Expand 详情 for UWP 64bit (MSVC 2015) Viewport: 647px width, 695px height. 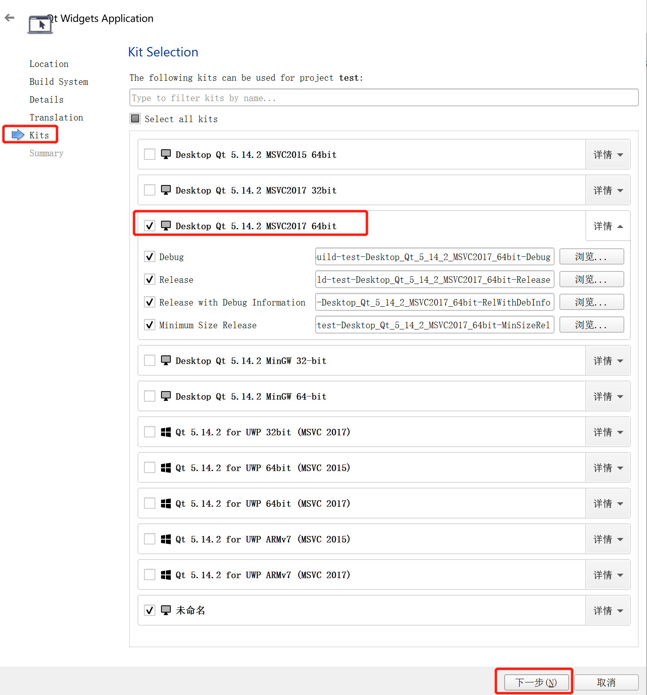pyautogui.click(x=608, y=467)
